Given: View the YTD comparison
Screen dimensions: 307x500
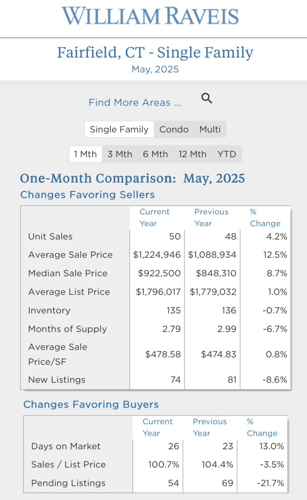Looking at the screenshot, I should (x=227, y=154).
